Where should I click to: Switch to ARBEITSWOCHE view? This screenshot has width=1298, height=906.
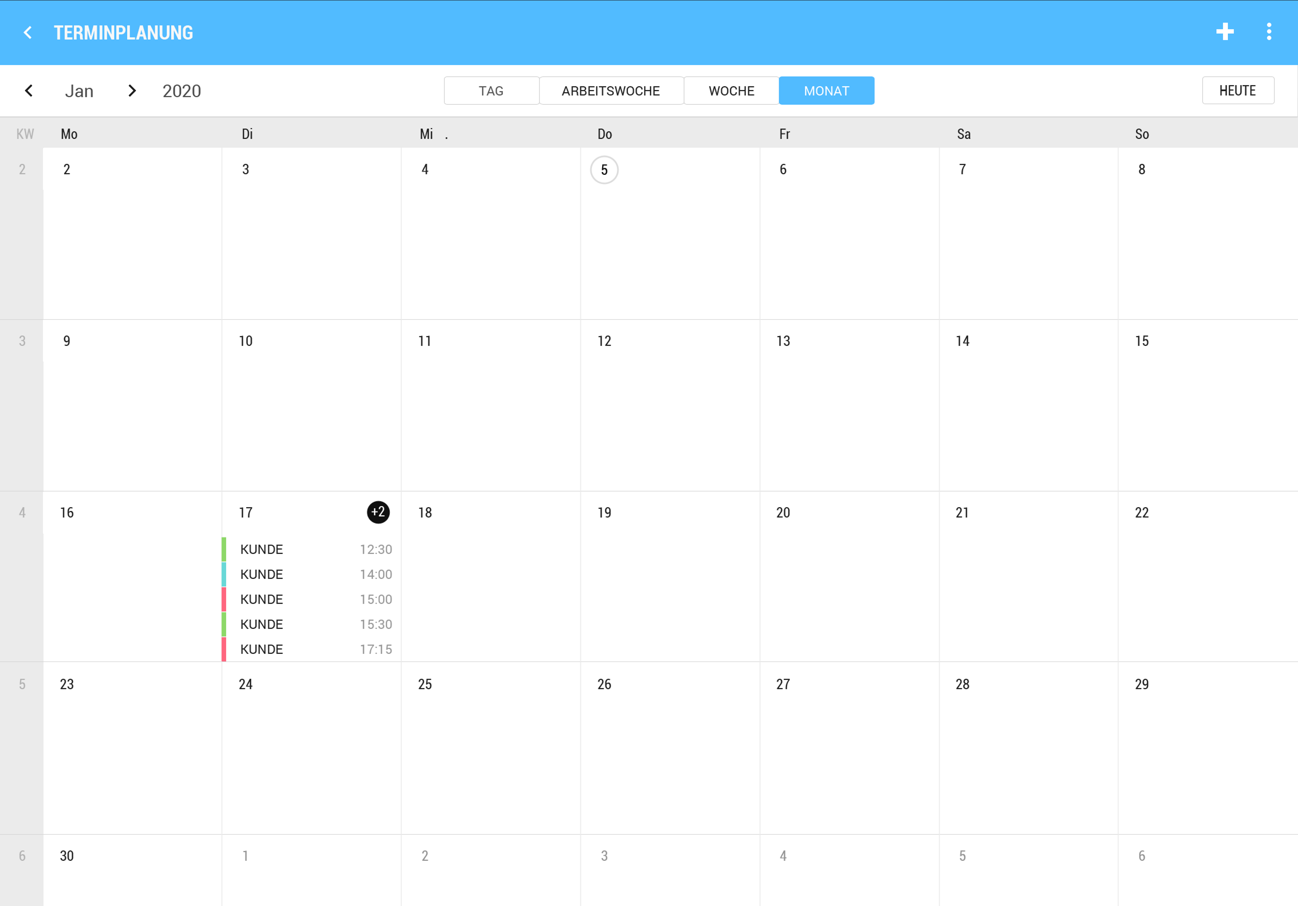pyautogui.click(x=611, y=91)
